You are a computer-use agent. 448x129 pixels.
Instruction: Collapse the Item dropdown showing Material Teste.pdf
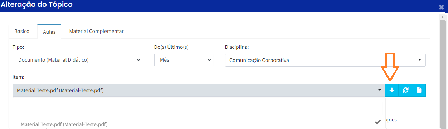pos(199,90)
